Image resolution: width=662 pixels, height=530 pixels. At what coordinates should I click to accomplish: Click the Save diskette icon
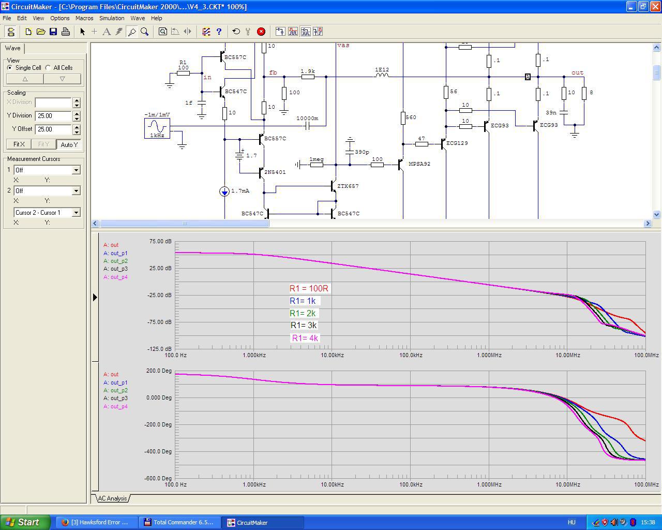click(x=53, y=32)
